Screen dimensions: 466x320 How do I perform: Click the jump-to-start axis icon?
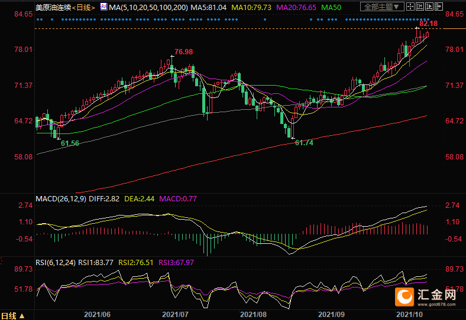pos(420,6)
